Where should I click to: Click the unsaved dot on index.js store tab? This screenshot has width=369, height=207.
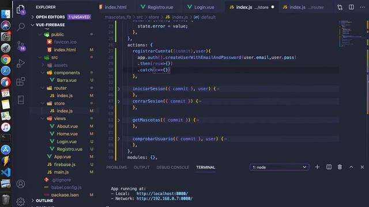(x=273, y=7)
